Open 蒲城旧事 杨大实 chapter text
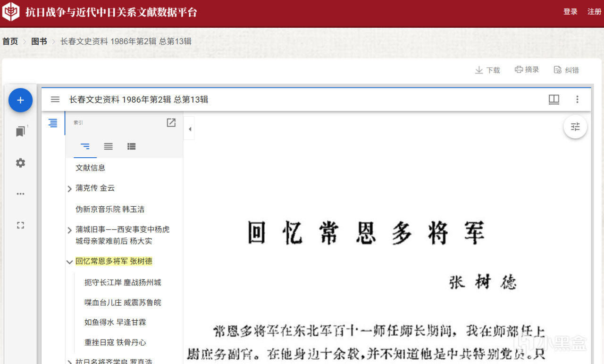The image size is (604, 364). coord(122,235)
